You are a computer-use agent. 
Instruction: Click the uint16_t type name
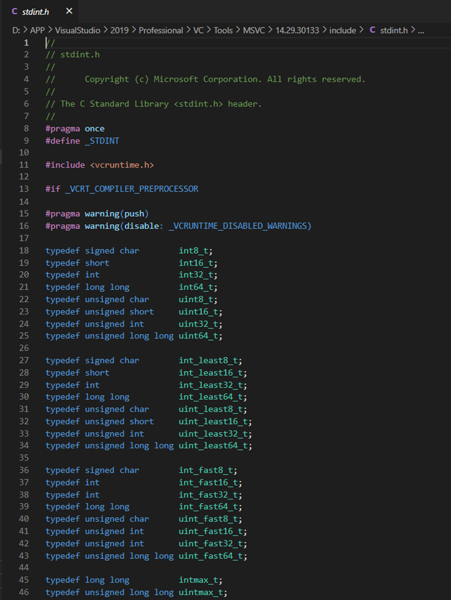[x=198, y=312]
